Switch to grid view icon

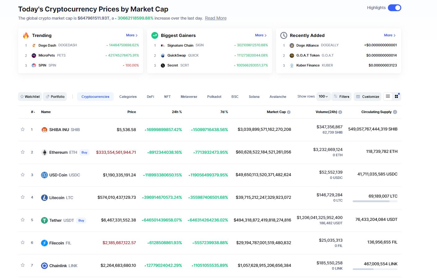point(397,97)
